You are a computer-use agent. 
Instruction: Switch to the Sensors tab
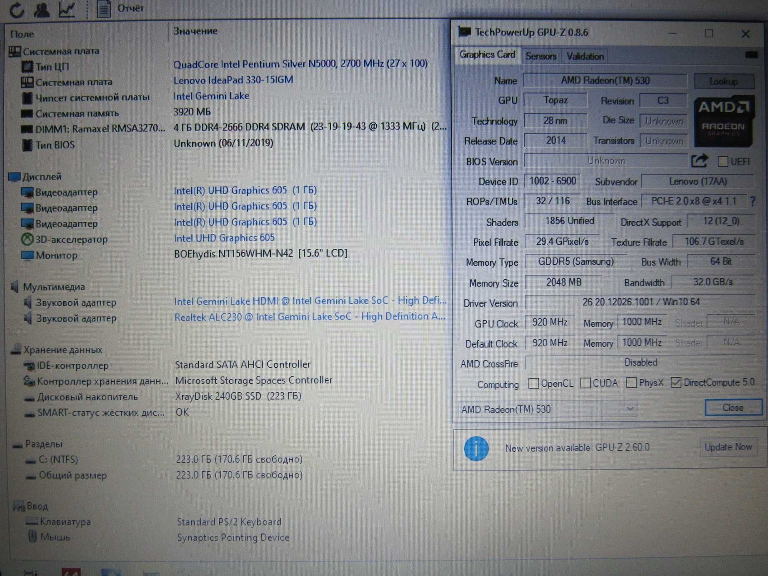click(541, 56)
